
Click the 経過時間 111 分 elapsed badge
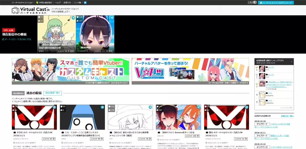point(104,51)
